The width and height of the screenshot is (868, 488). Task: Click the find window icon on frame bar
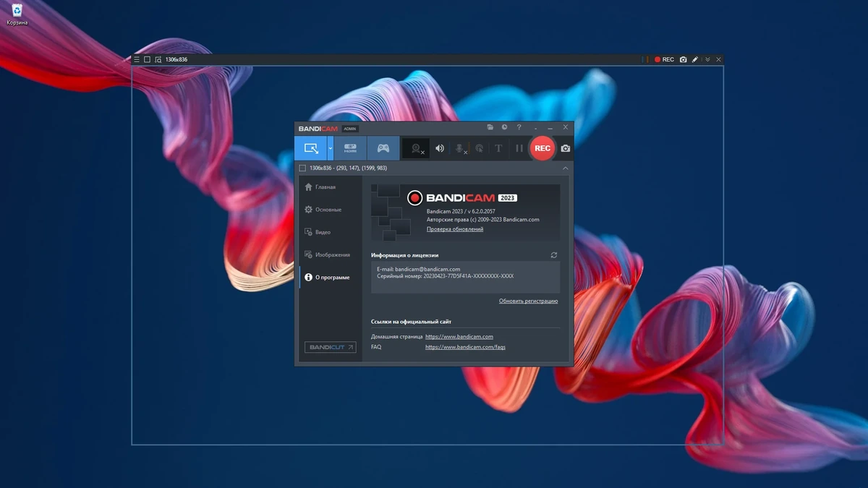tap(158, 59)
